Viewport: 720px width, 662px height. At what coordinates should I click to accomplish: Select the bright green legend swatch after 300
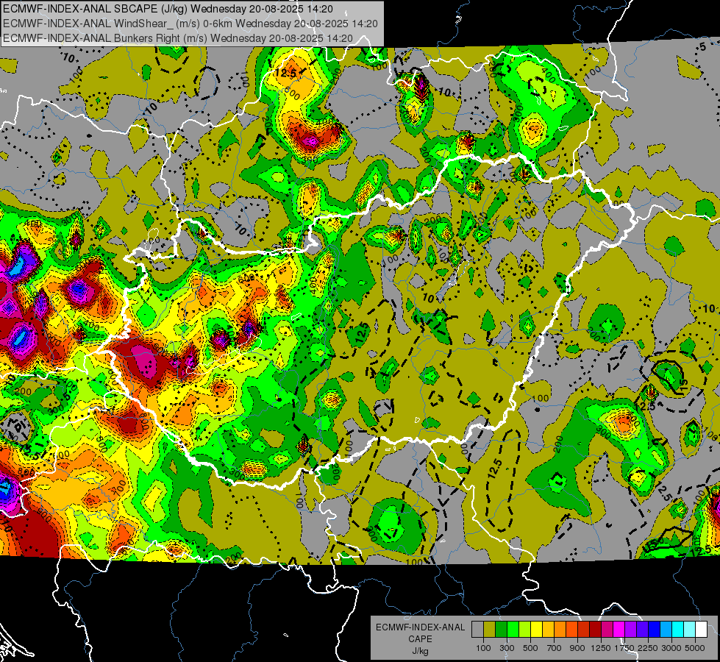coord(513,630)
